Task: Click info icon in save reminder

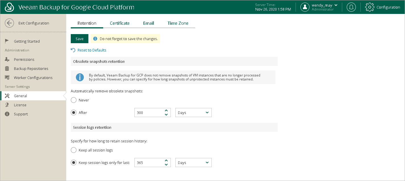Action: [x=95, y=39]
